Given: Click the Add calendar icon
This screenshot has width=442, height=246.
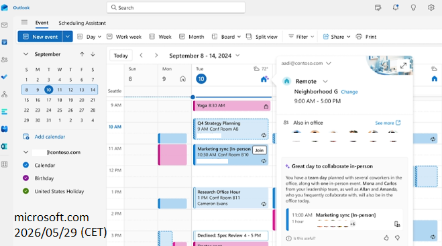Looking at the screenshot, I should click(26, 137).
